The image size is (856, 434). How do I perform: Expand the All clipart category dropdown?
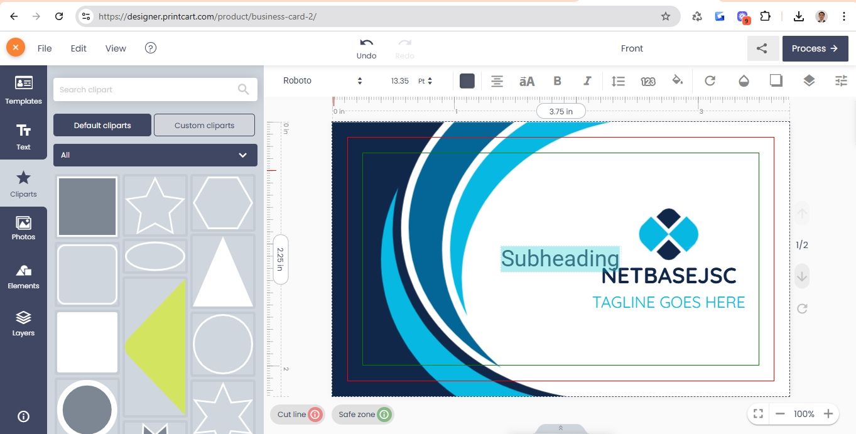[x=155, y=155]
